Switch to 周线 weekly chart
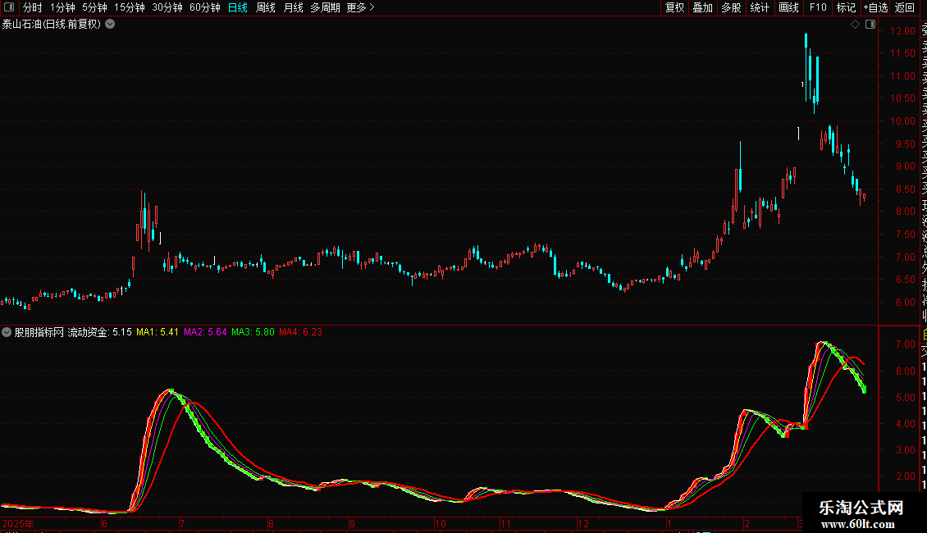The image size is (927, 533). tap(266, 7)
